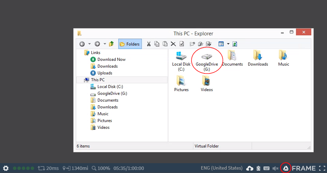Click the Delete X toolbar icon
327x173 pixels.
173,44
